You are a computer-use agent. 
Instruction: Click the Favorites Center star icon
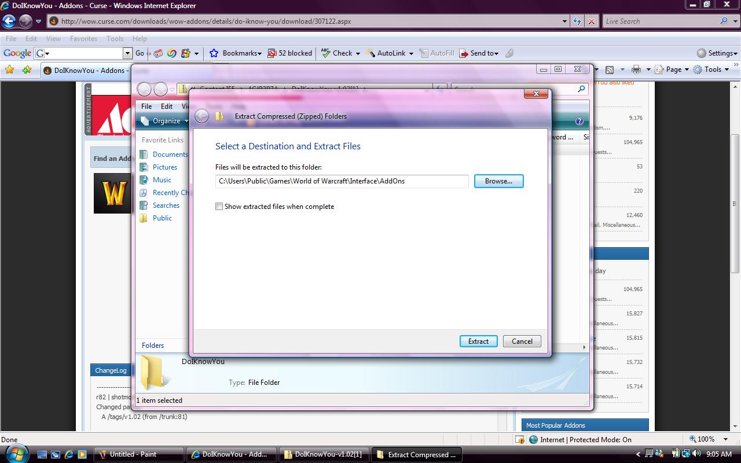9,70
